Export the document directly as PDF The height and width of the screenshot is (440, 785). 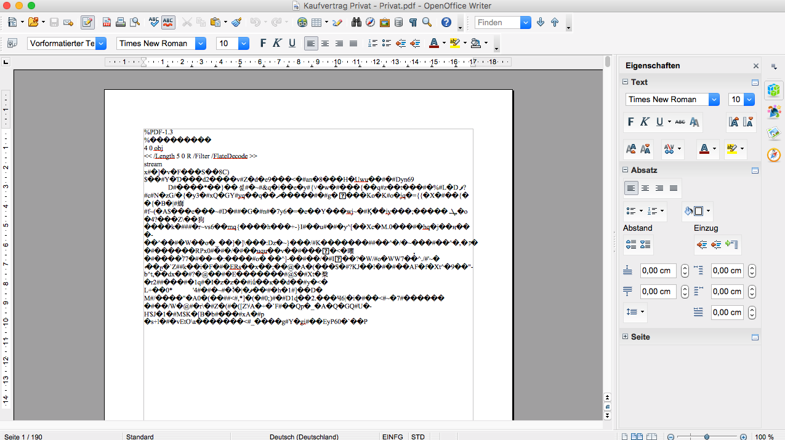click(107, 23)
